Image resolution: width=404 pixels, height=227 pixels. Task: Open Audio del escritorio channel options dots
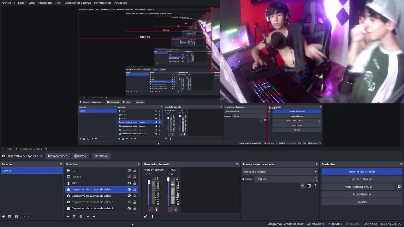click(x=157, y=209)
